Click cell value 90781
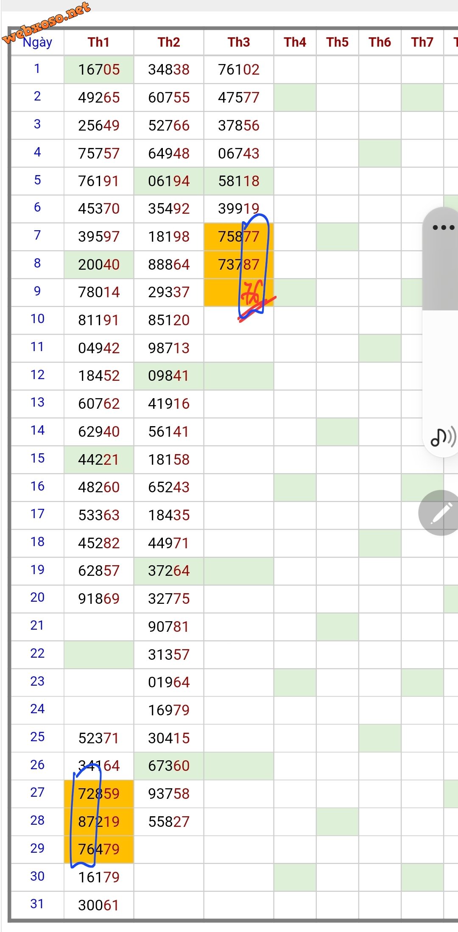This screenshot has width=458, height=932. point(169,627)
